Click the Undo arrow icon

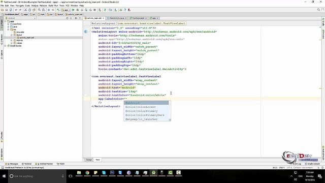(x=16, y=10)
